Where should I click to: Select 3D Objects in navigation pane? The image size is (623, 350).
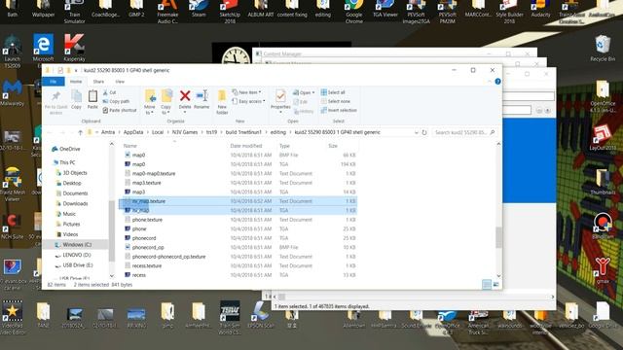pyautogui.click(x=71, y=173)
